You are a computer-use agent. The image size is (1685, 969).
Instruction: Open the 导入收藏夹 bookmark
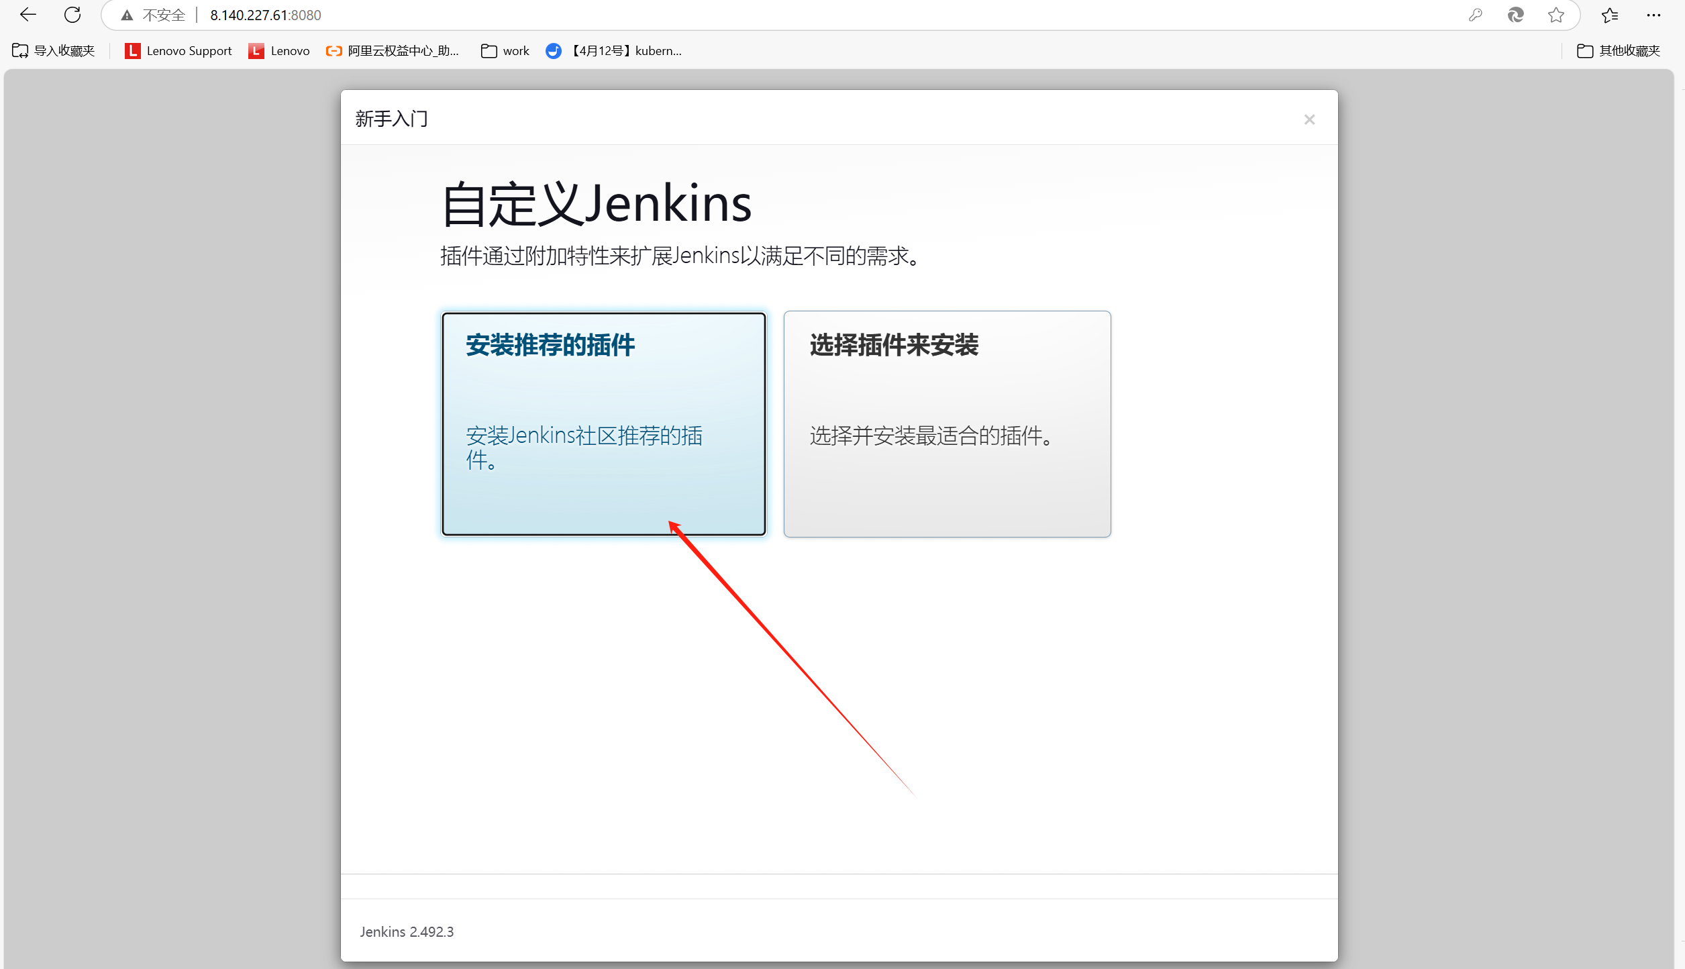click(54, 51)
